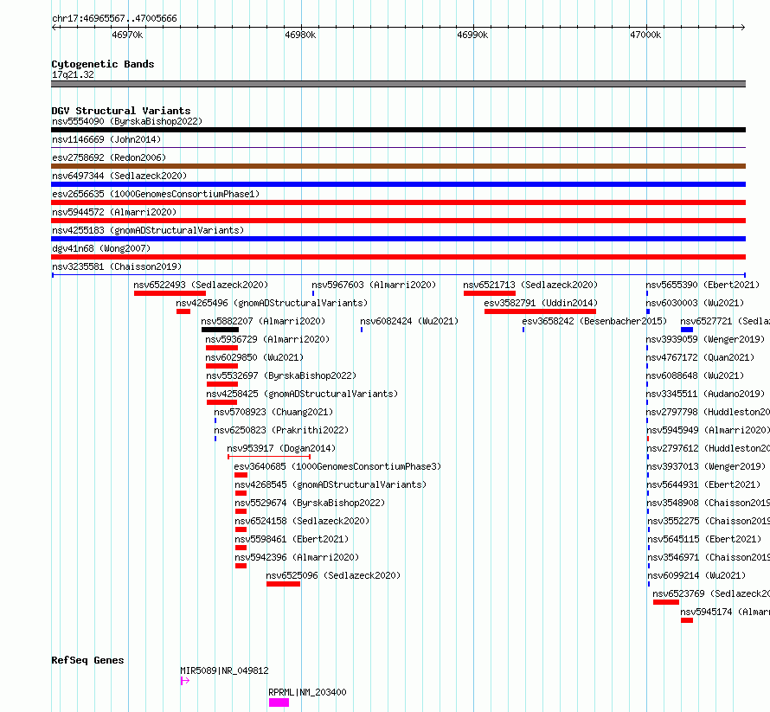Click the magenta MIR5089 gene arrow glyph
The width and height of the screenshot is (770, 712).
coord(185,681)
